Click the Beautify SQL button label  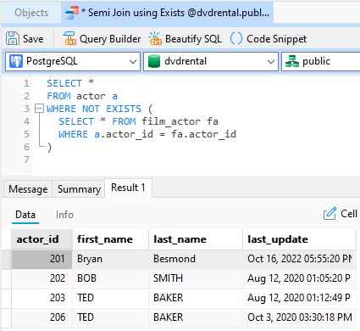pyautogui.click(x=193, y=39)
